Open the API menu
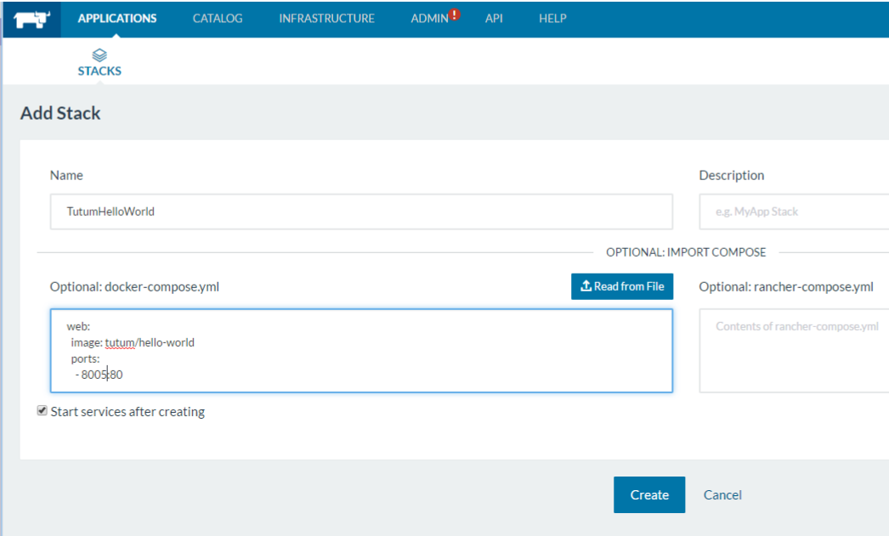The height and width of the screenshot is (536, 889). [494, 18]
